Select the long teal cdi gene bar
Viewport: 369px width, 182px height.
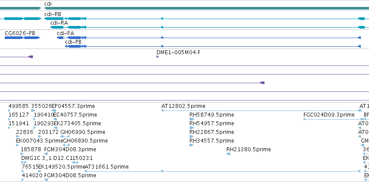(207, 8)
